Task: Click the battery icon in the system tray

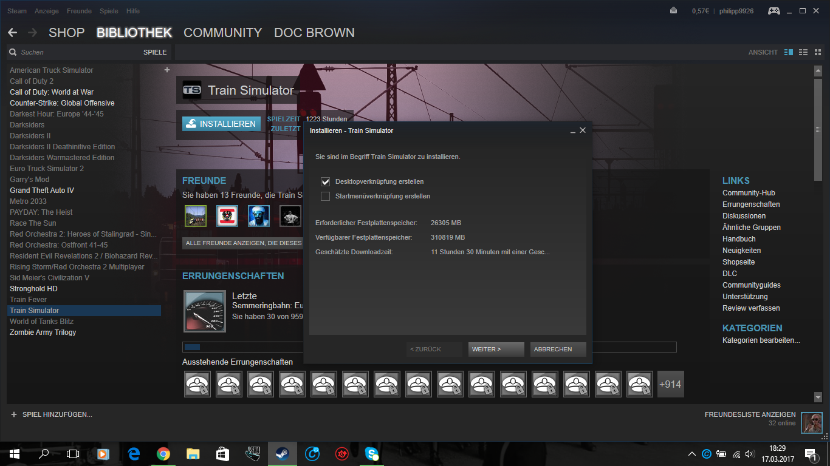Action: click(x=721, y=454)
